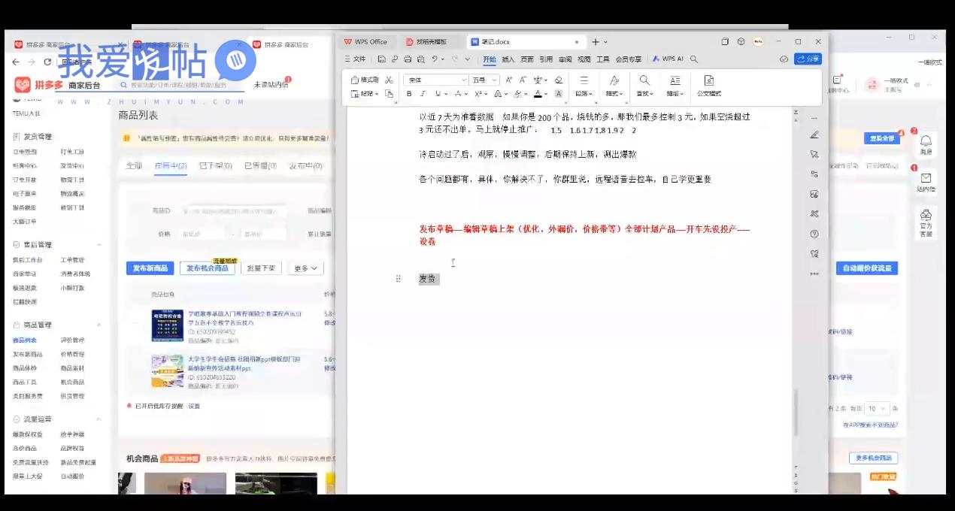Viewport: 955px width, 511px height.
Task: Select the 全部 tab in product list
Action: pyautogui.click(x=134, y=165)
